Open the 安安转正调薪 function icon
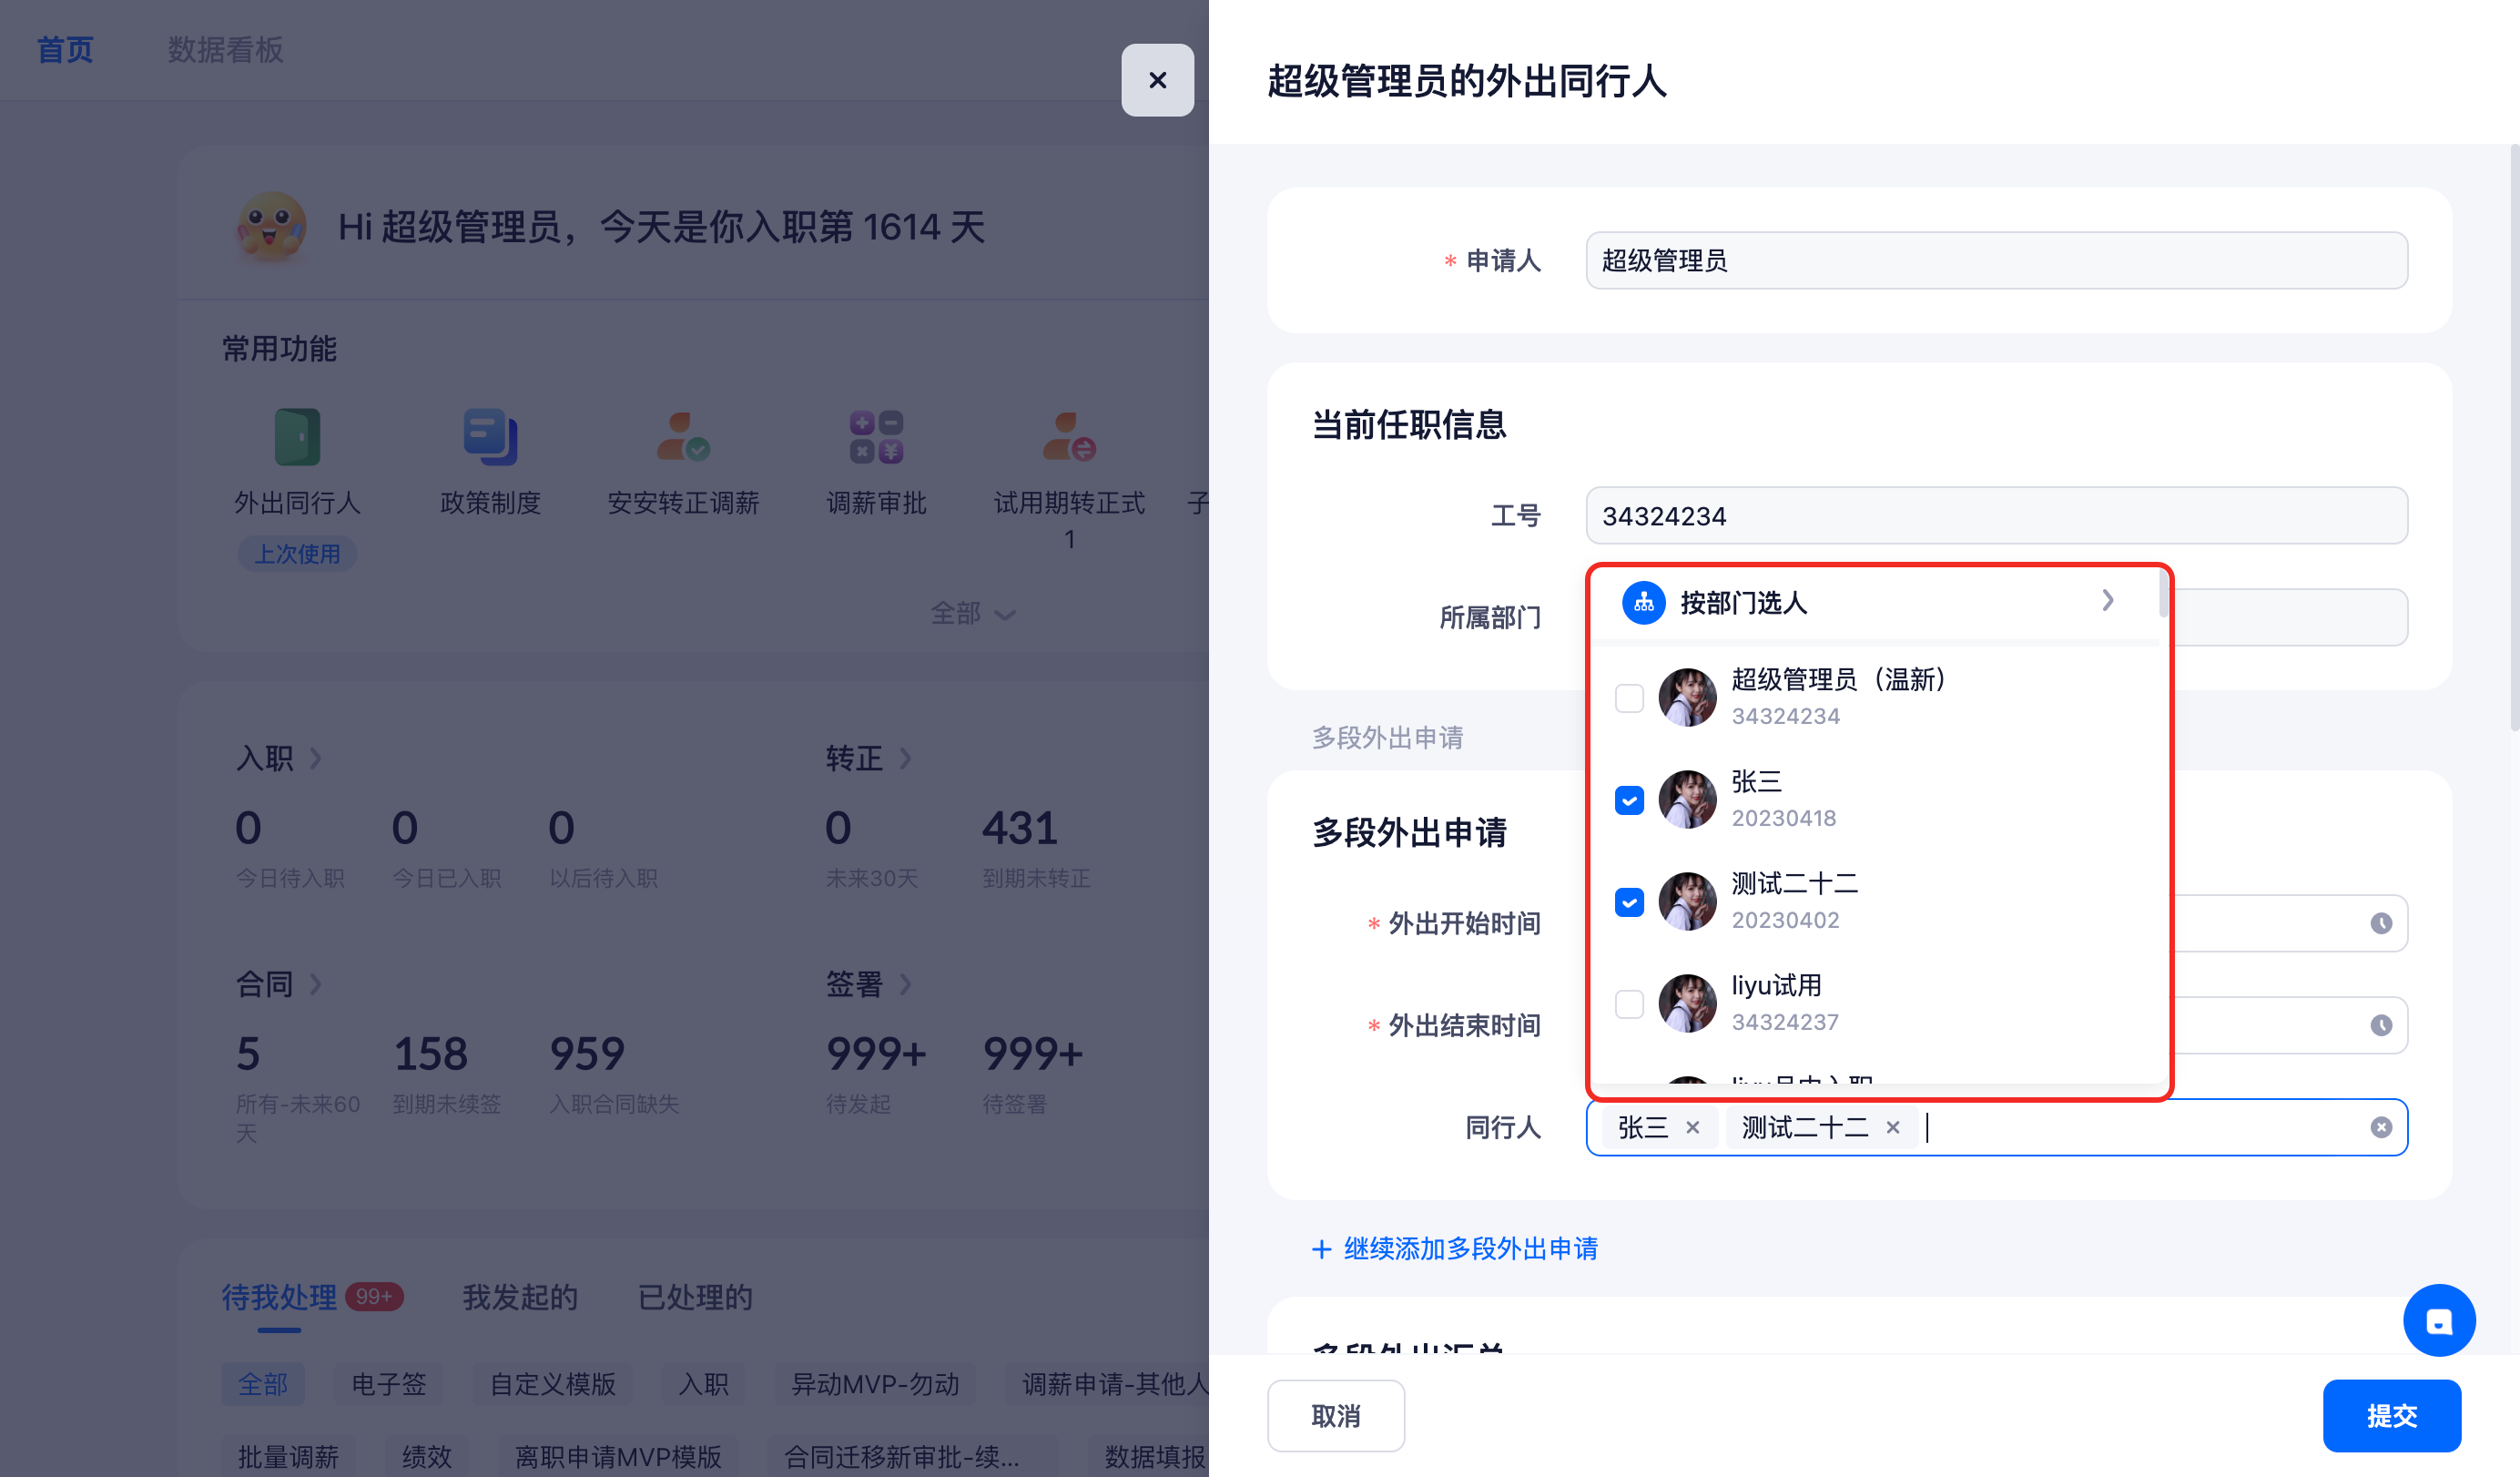 [x=683, y=437]
